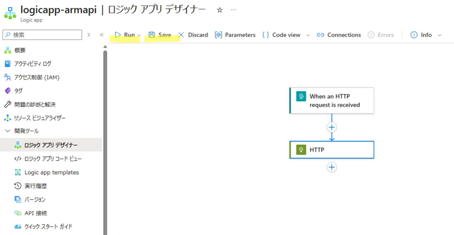Expand the Code view dropdown chevron
Viewport: 454px width, 235px height.
308,35
